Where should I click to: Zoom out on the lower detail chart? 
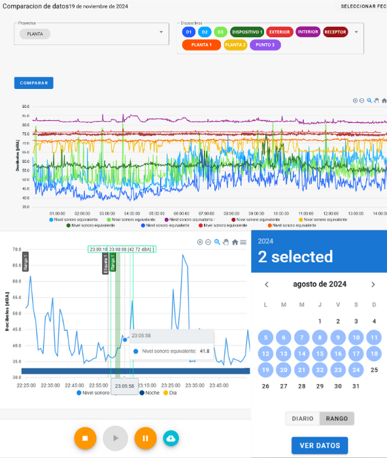(x=208, y=242)
